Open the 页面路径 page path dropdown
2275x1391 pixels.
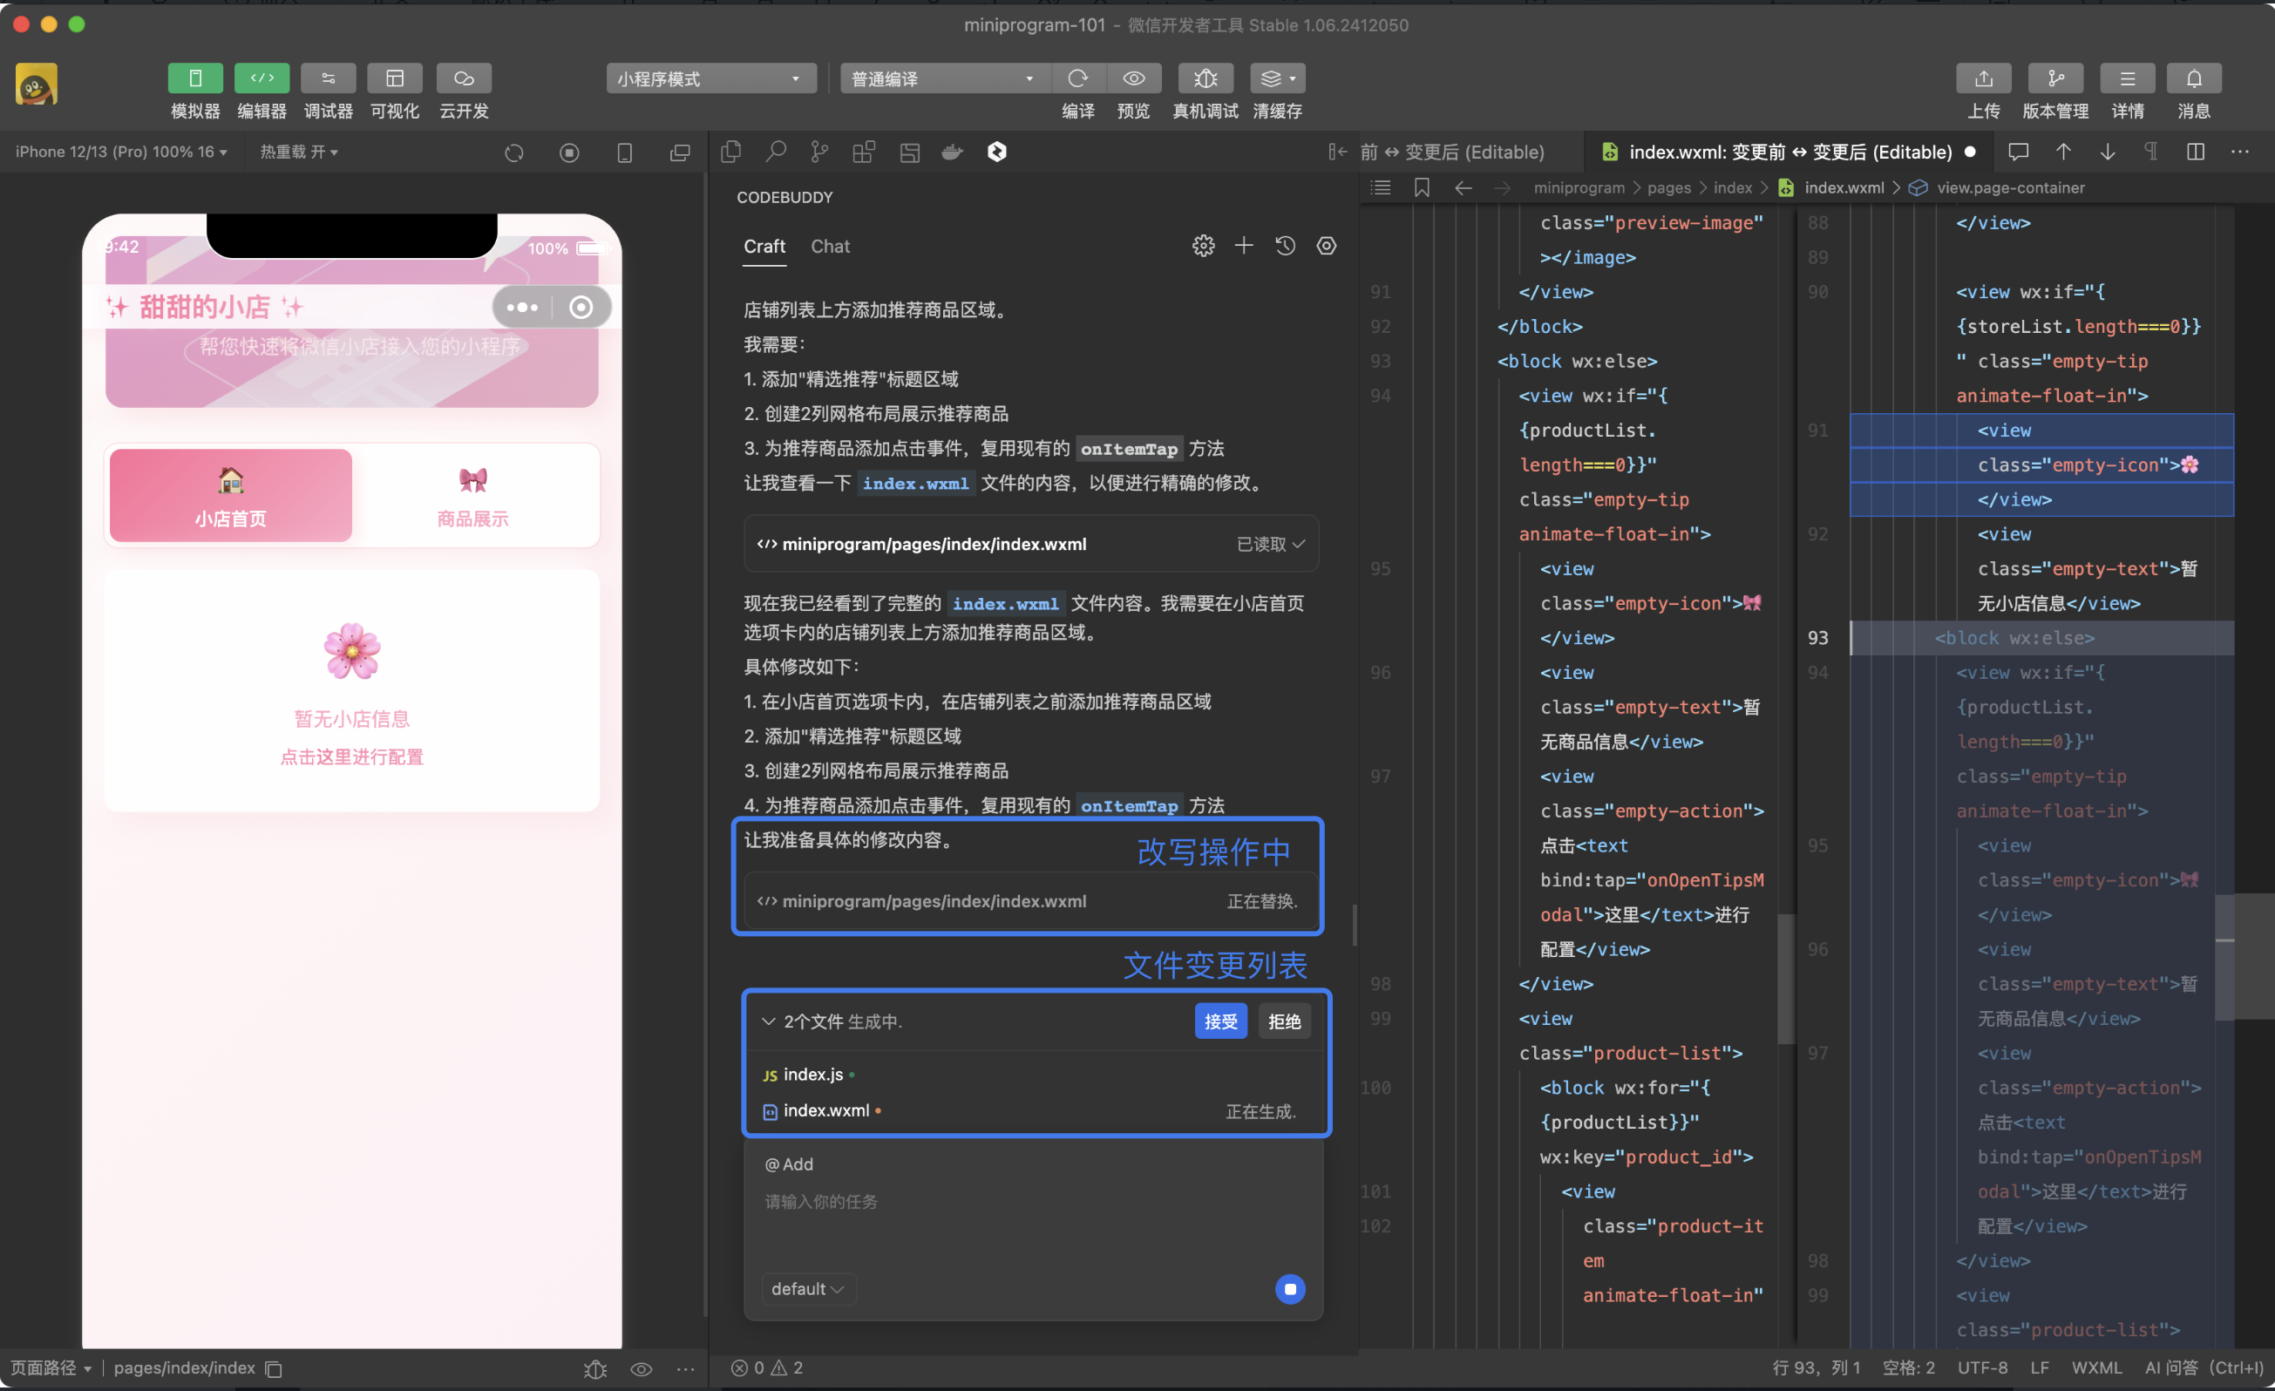click(x=51, y=1368)
